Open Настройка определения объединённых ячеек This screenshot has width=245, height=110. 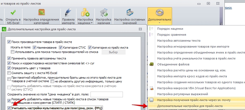pyautogui.click(x=201, y=52)
